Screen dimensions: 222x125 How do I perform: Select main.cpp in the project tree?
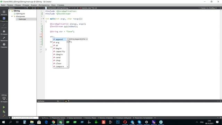coord(22,19)
